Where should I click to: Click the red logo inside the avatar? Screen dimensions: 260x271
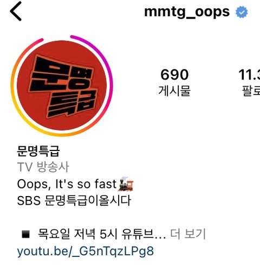(x=62, y=85)
